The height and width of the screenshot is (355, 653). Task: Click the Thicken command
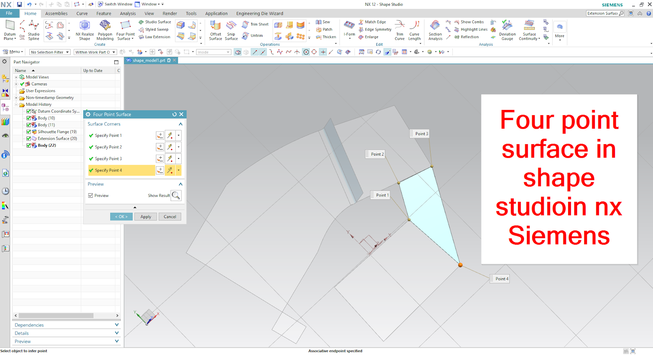326,37
